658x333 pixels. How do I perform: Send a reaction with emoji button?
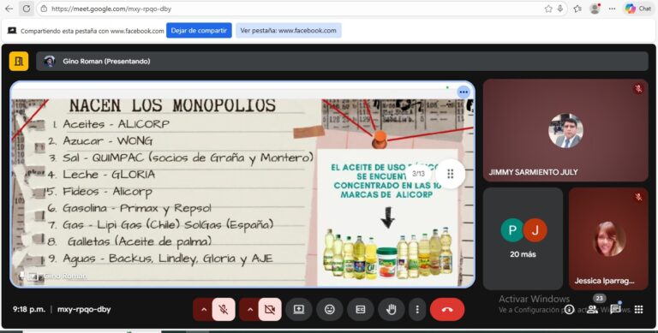coord(330,310)
